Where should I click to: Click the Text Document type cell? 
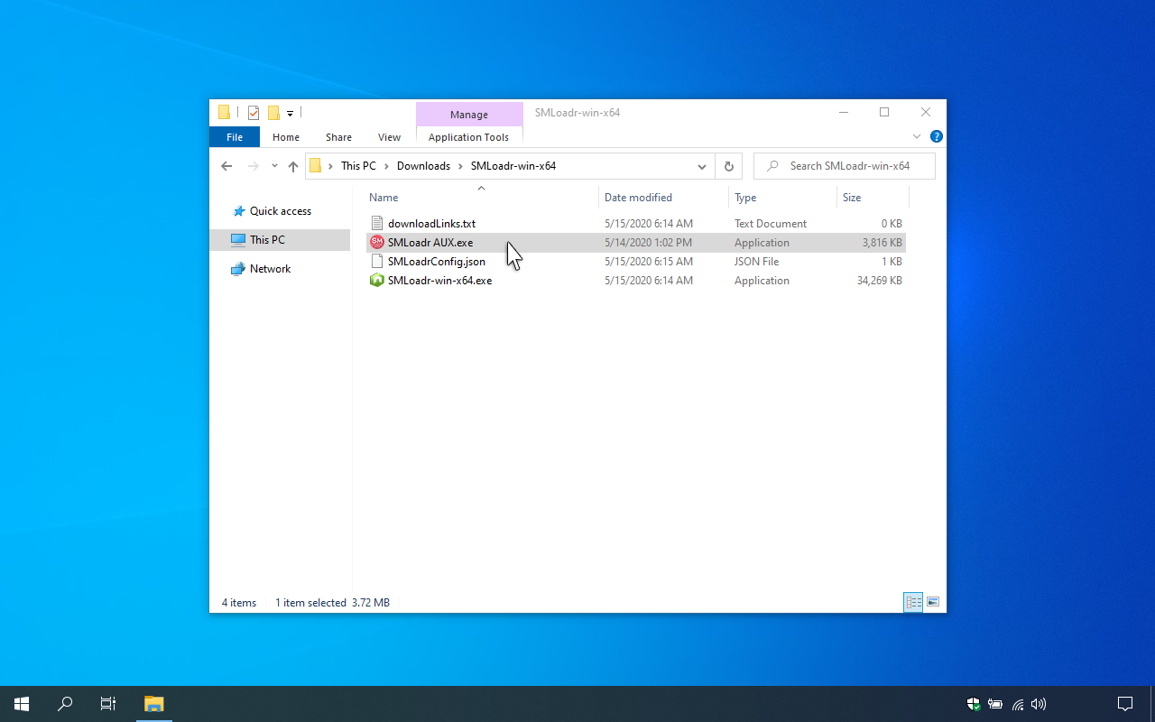pos(771,224)
